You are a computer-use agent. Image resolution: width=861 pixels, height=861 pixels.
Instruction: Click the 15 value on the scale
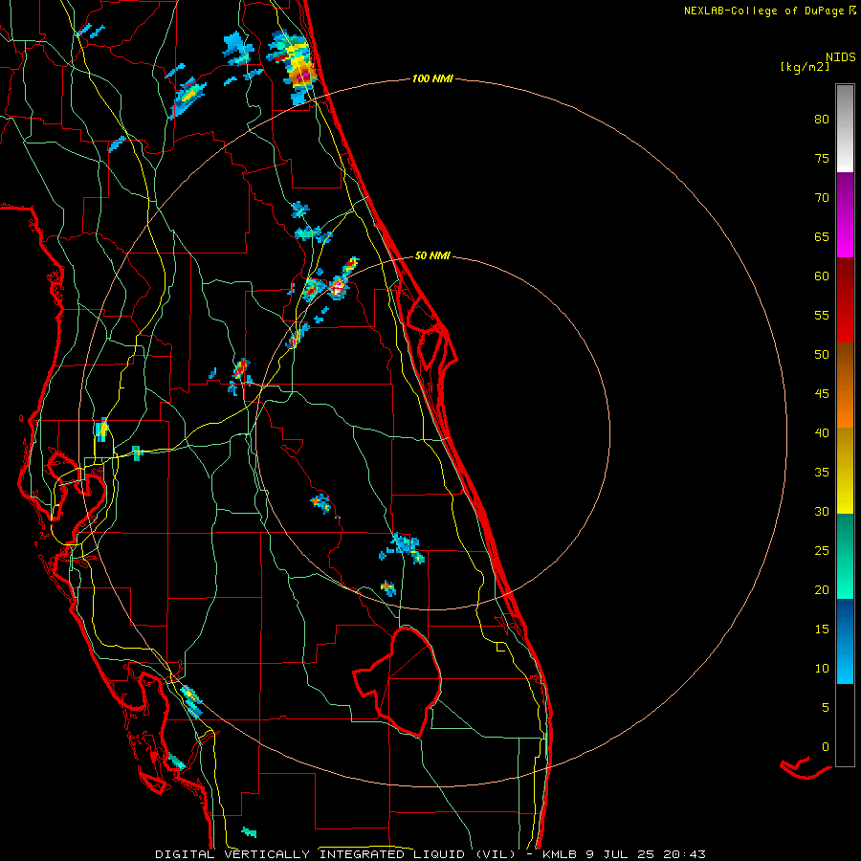click(x=822, y=629)
